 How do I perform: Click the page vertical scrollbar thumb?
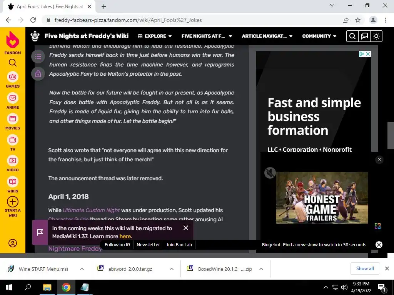pos(391,135)
